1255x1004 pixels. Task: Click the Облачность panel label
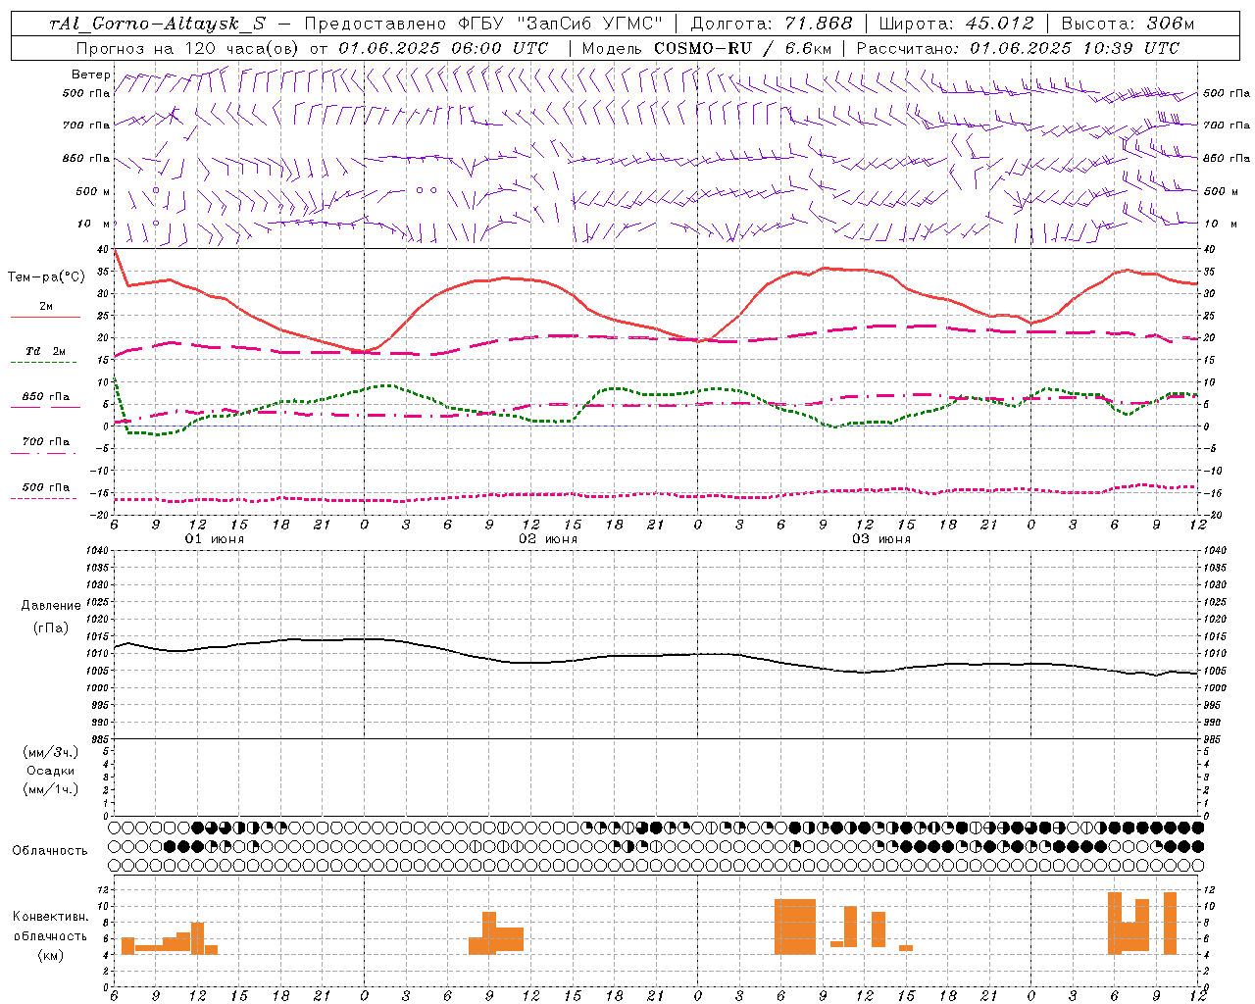pyautogui.click(x=50, y=851)
